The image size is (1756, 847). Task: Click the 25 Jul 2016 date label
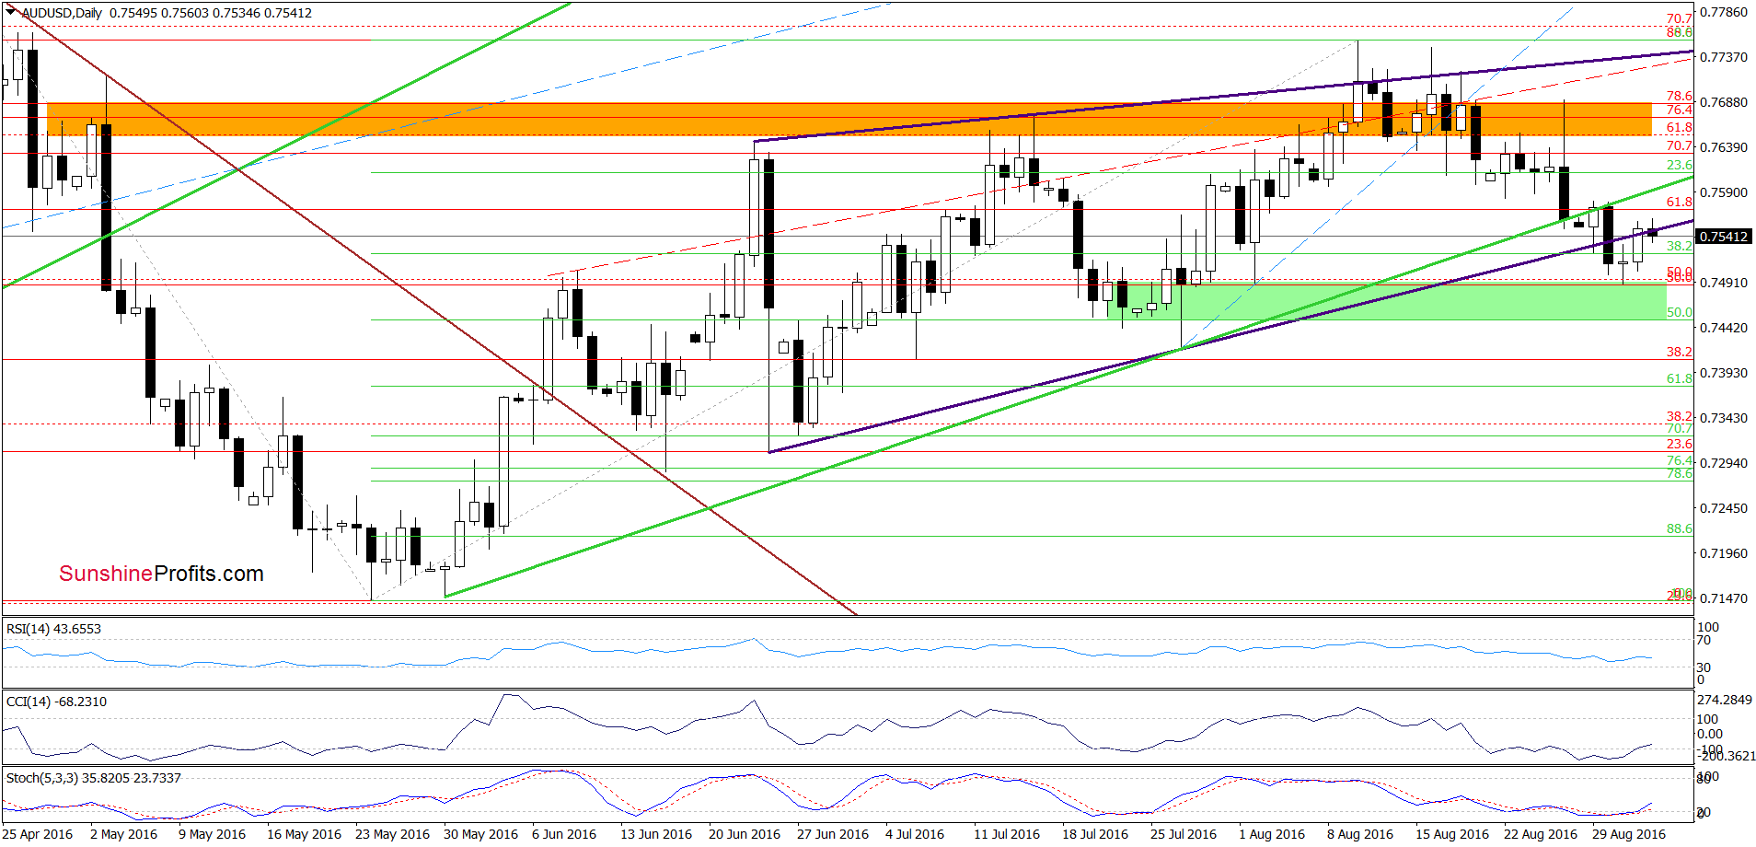(x=1184, y=834)
